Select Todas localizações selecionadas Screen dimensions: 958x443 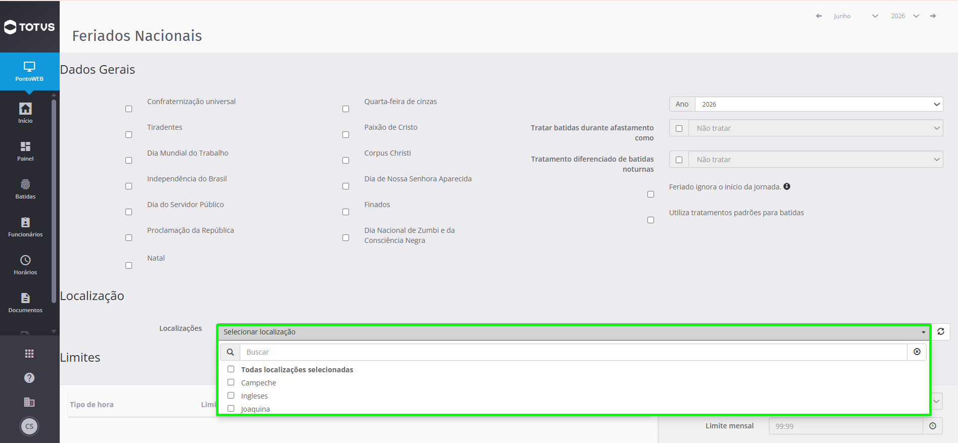(231, 369)
